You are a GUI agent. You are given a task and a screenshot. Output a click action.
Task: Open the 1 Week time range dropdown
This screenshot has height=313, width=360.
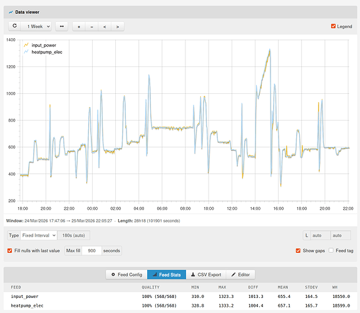click(36, 26)
